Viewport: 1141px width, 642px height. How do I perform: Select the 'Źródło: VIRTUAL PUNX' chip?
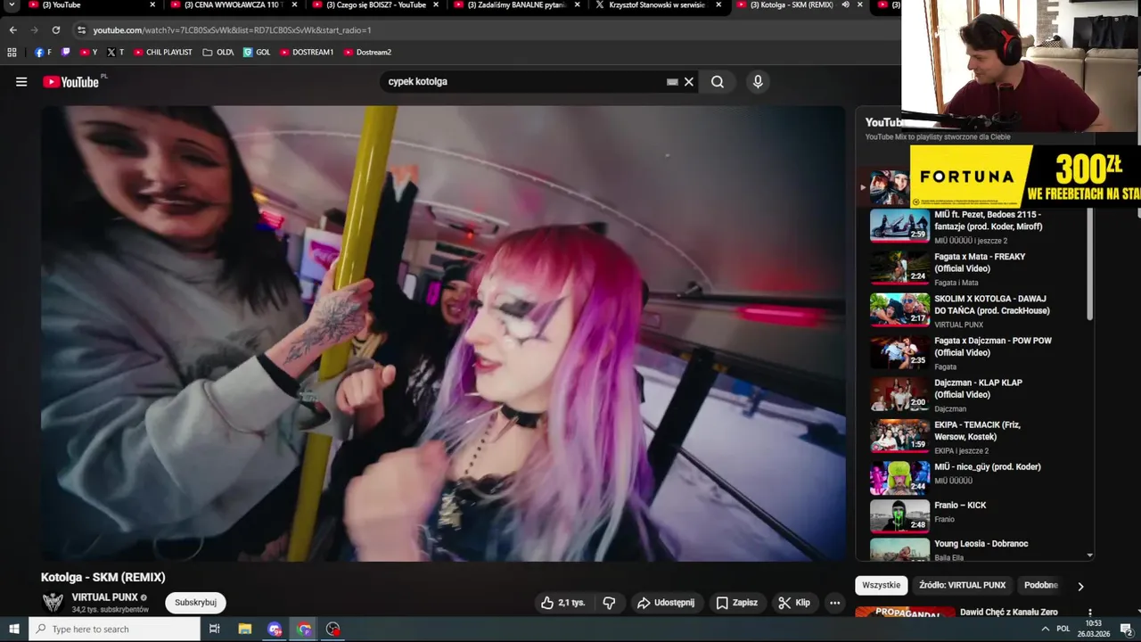(962, 586)
